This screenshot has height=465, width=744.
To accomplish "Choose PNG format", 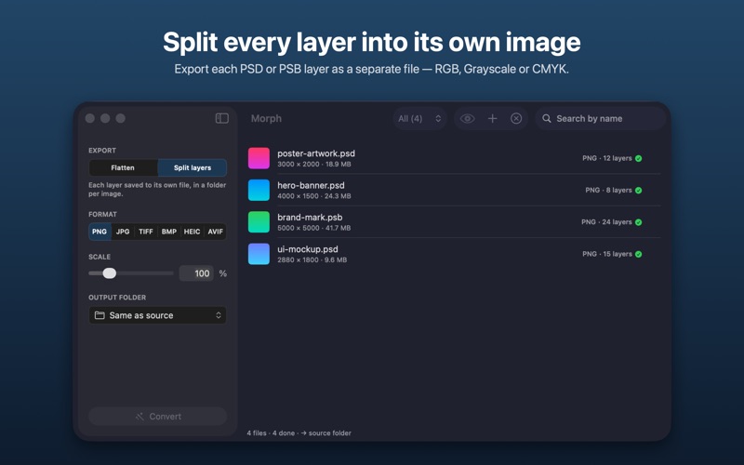I will click(x=100, y=232).
